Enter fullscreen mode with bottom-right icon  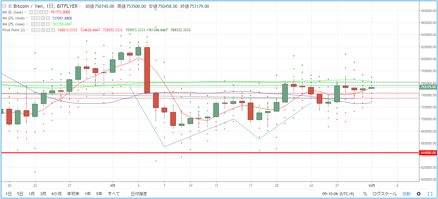tap(430, 194)
